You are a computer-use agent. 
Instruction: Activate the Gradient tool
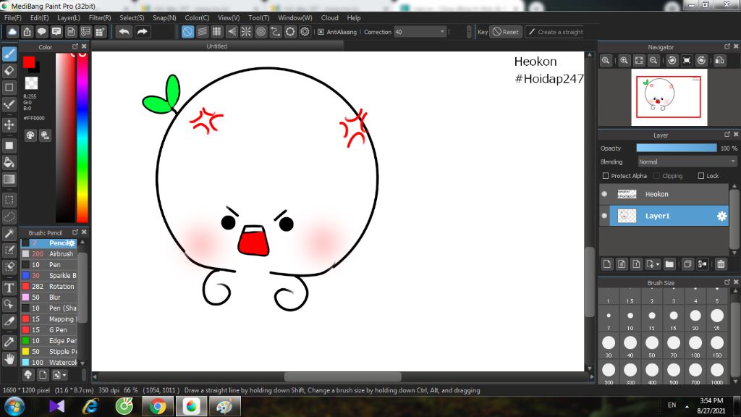9,180
